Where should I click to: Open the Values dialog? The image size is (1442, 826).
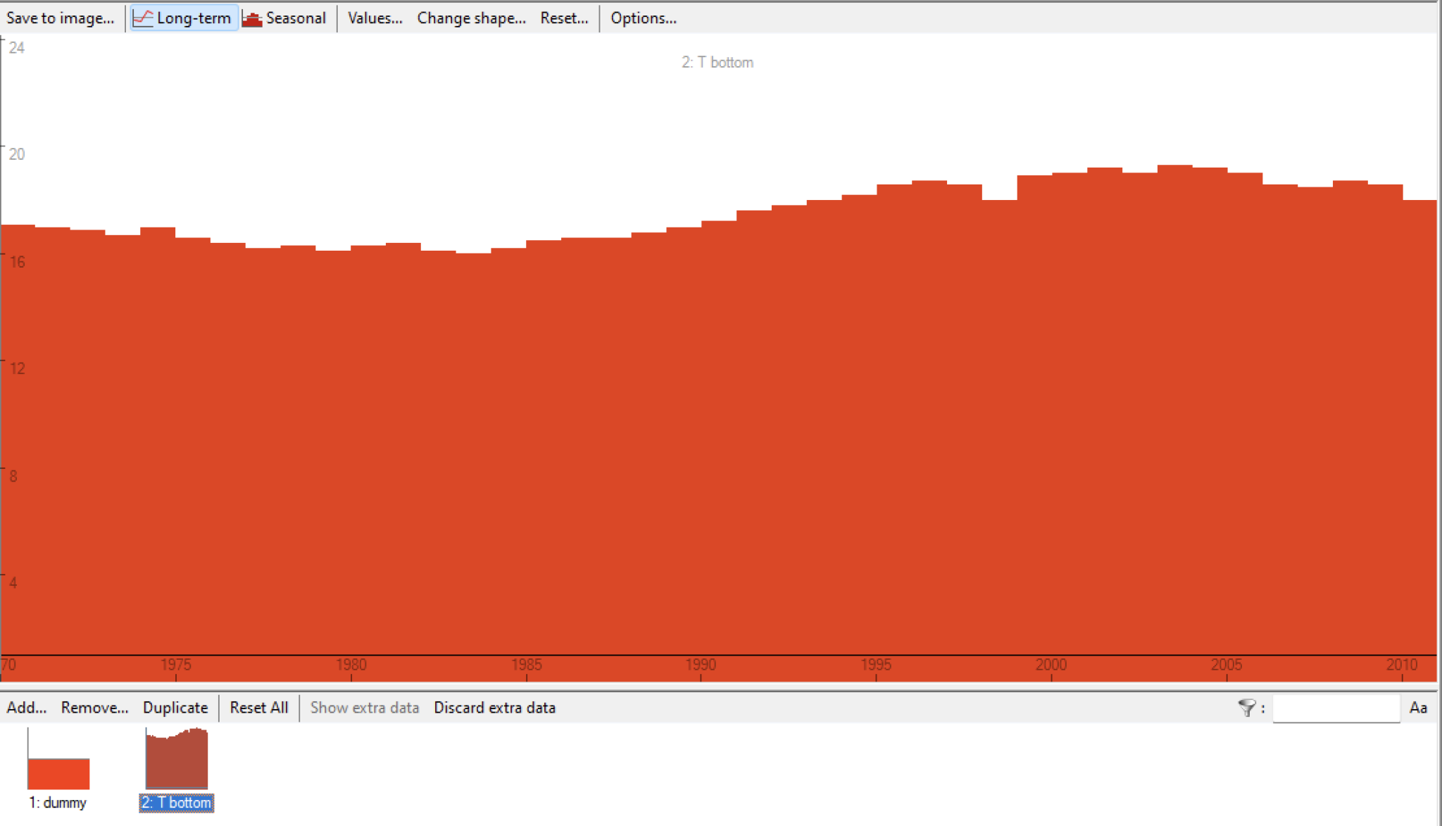click(375, 18)
